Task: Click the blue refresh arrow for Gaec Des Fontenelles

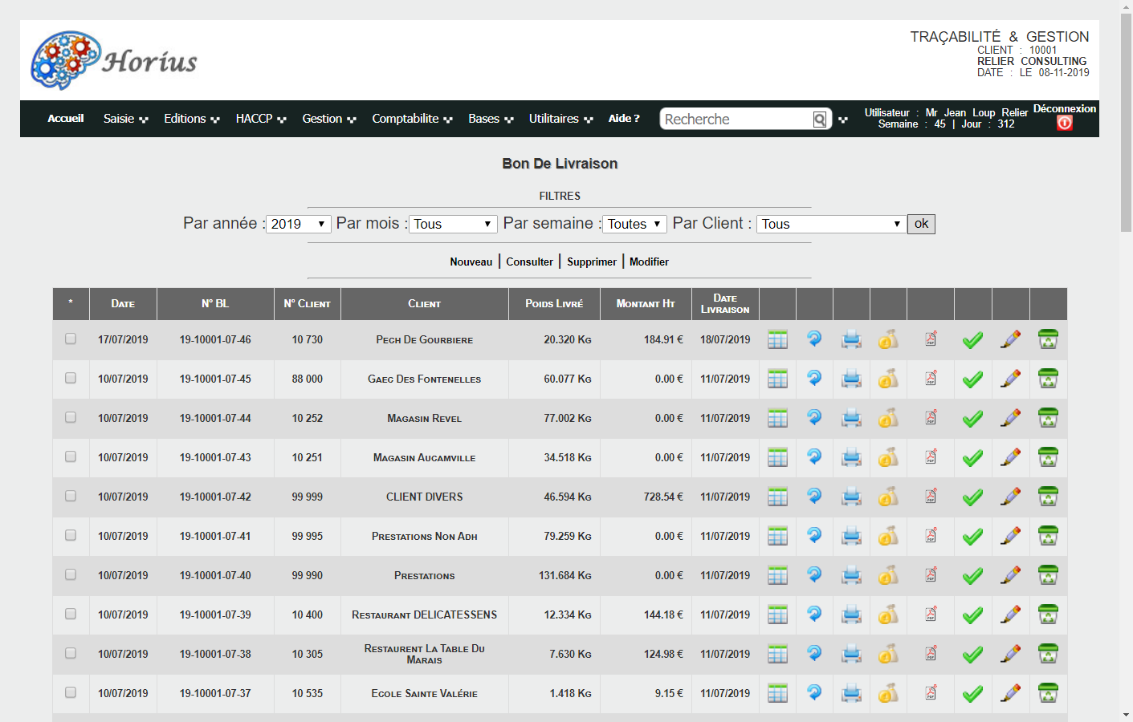Action: pos(814,379)
